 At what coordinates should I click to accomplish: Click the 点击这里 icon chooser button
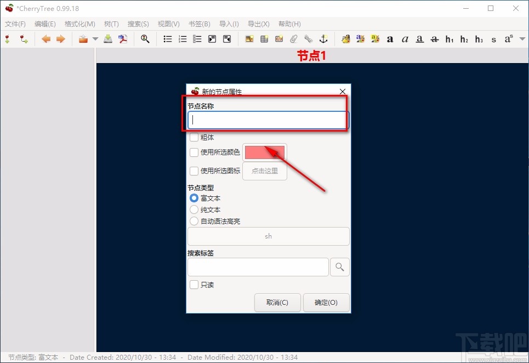(x=265, y=171)
